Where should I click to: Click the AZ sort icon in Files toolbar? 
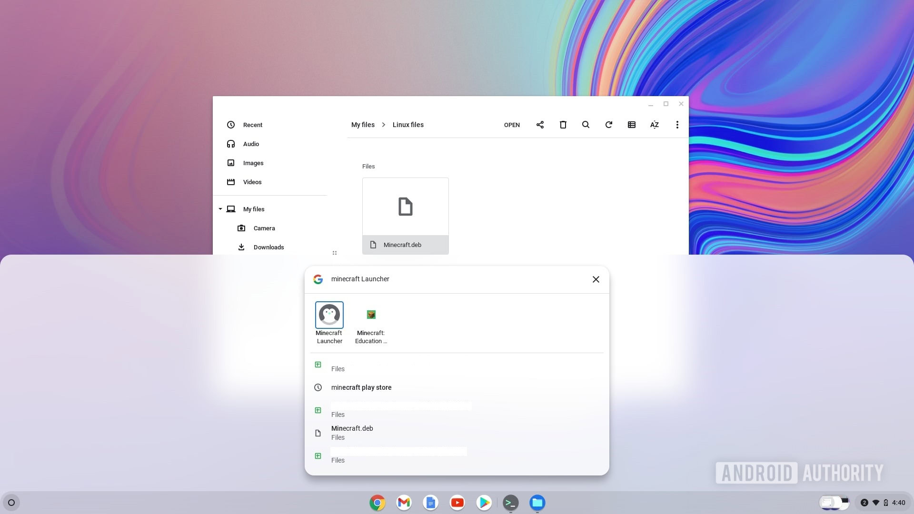[x=654, y=124]
